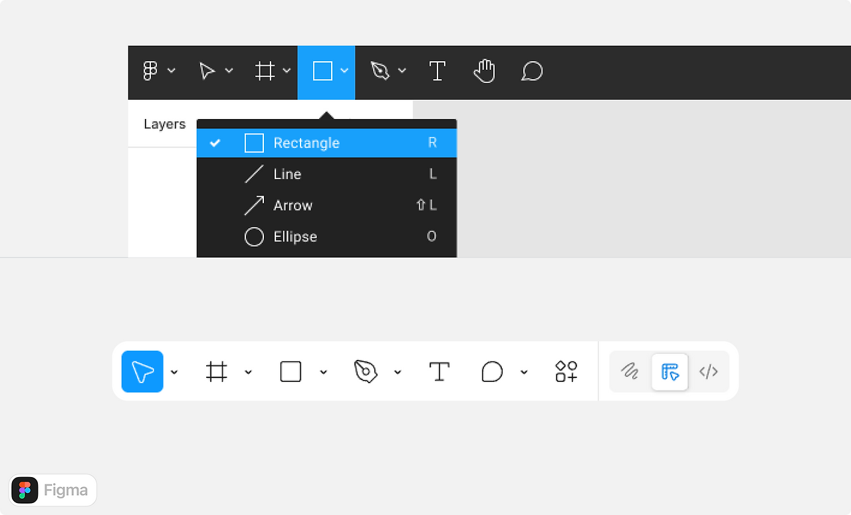Collapse the shape tools chevron in dark toolbar
The image size is (851, 515).
pyautogui.click(x=344, y=71)
